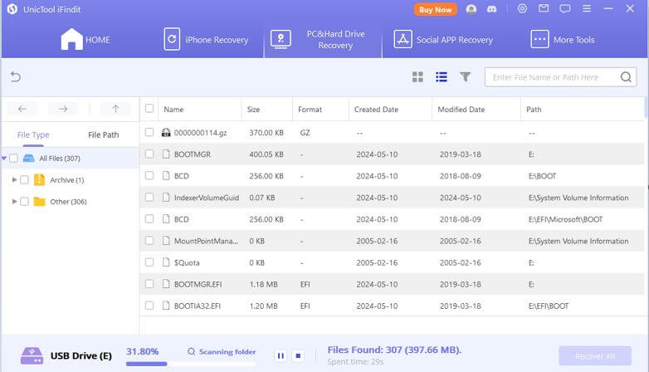Open the user account icon
The image size is (649, 372).
point(472,10)
